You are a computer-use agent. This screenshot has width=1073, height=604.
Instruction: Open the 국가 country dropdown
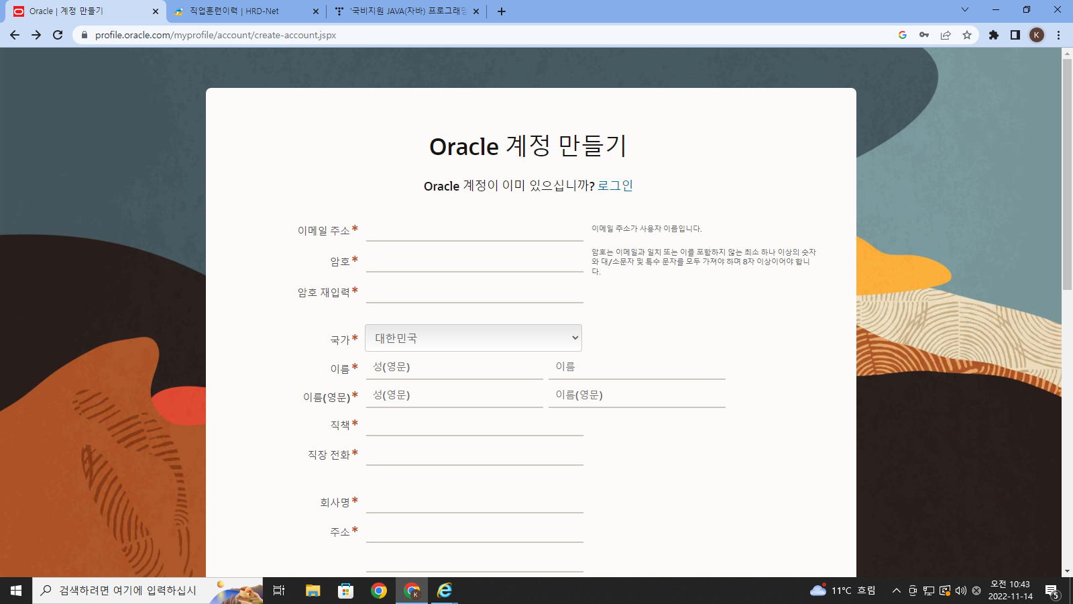pos(473,338)
